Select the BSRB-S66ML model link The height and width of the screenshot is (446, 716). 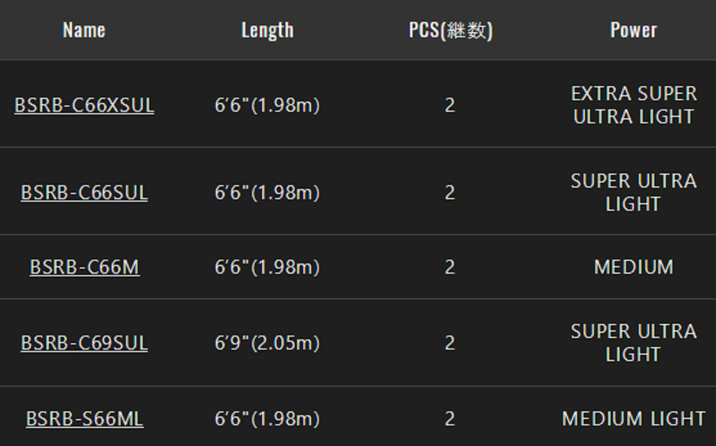click(84, 418)
